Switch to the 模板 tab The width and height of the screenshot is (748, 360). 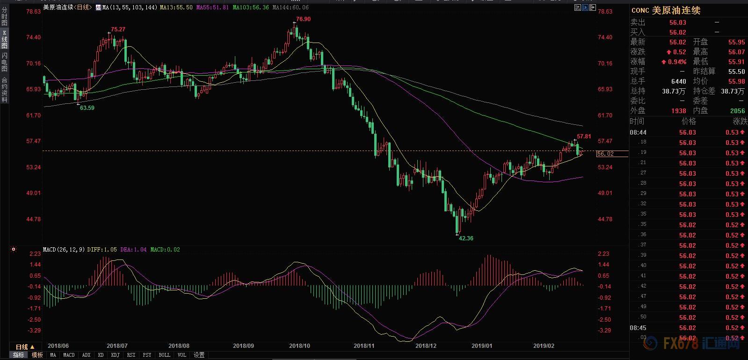[37, 355]
